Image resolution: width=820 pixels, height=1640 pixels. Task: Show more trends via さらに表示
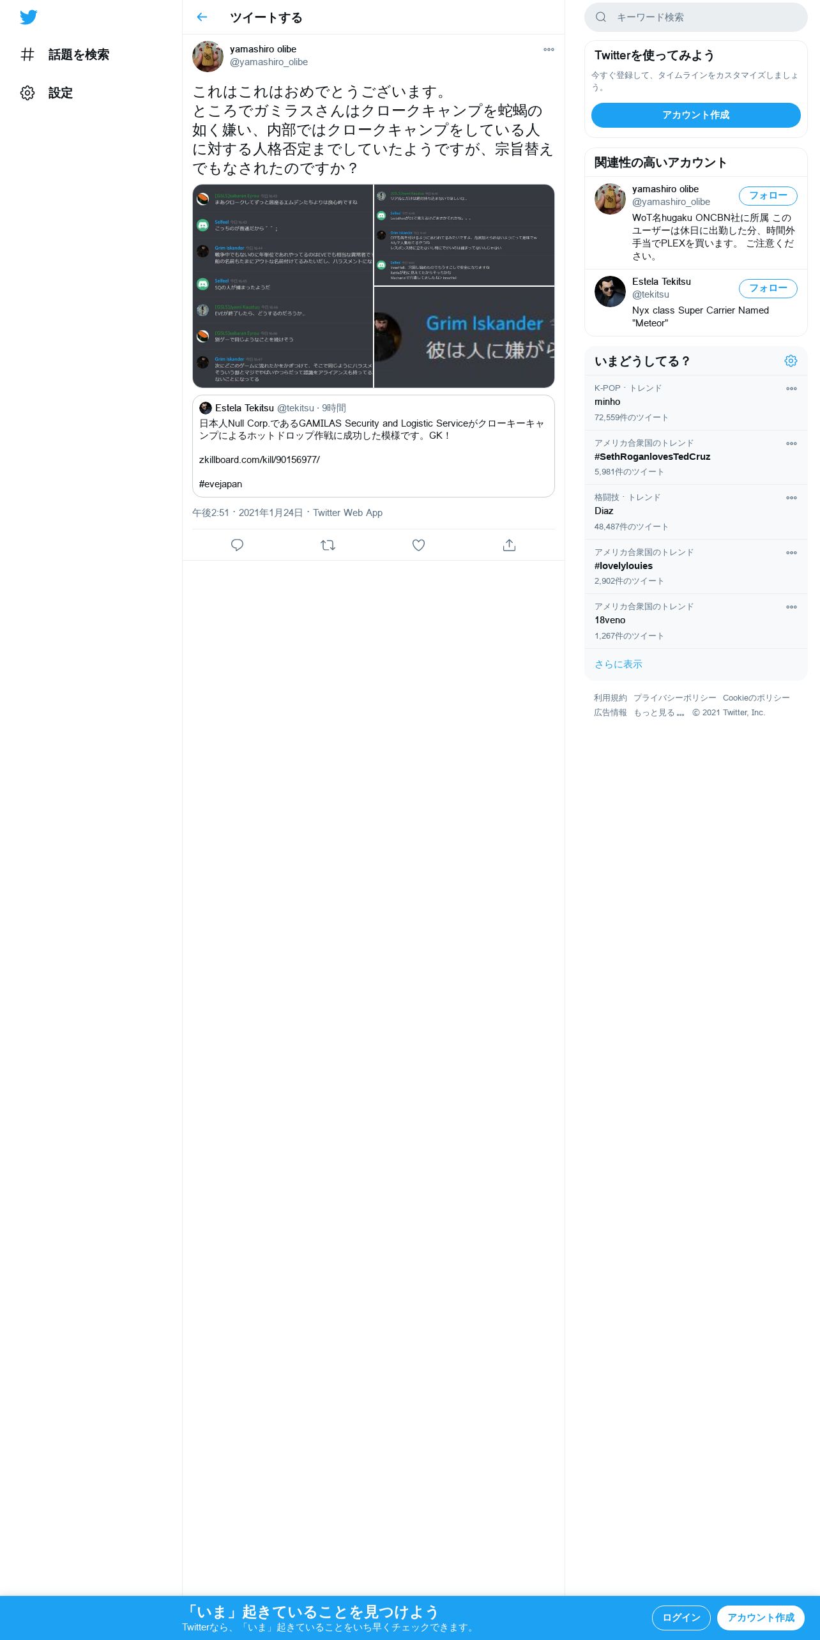[618, 664]
